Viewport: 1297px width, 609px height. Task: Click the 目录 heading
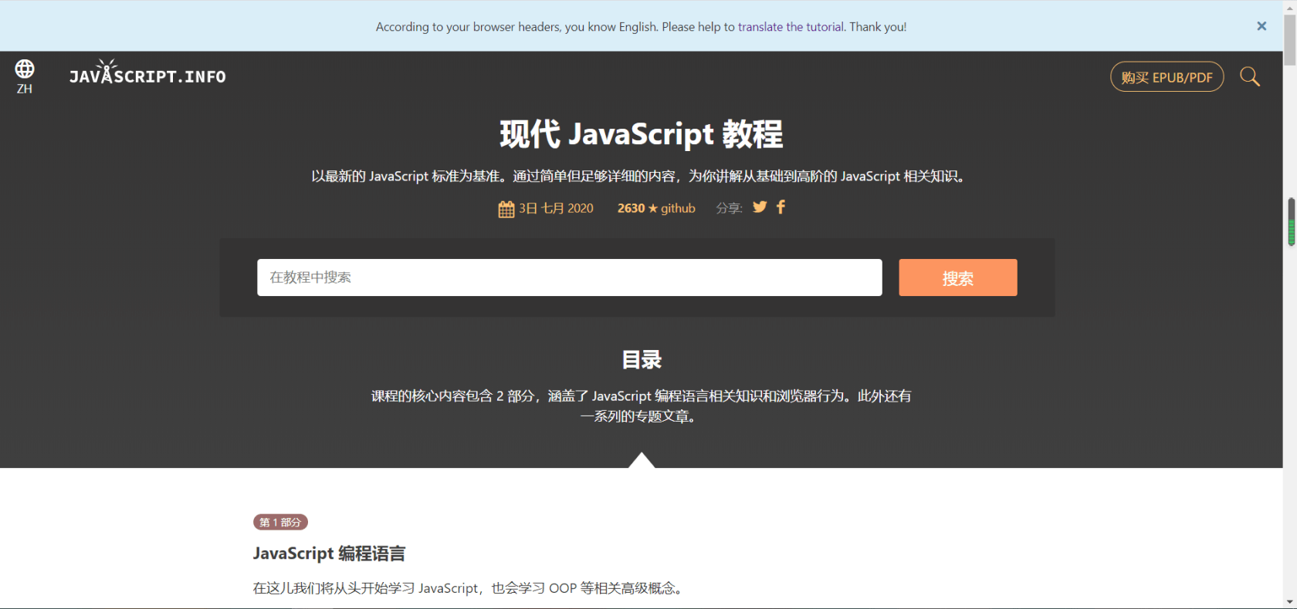(x=642, y=360)
